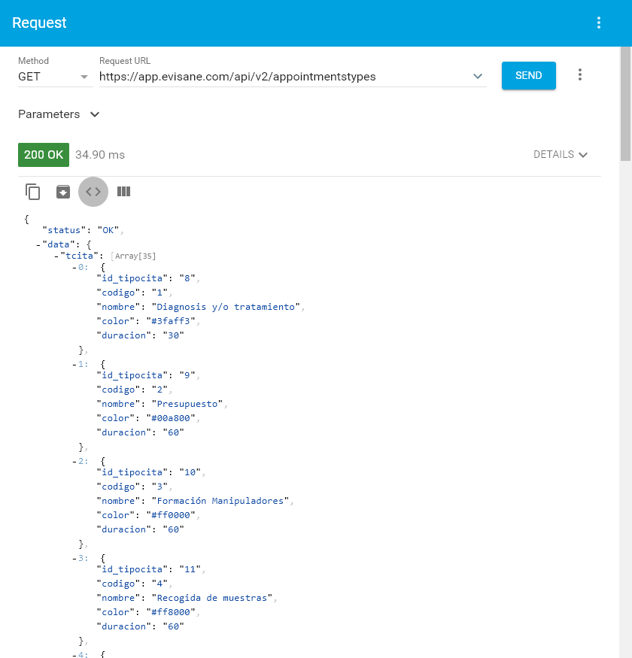Switch to the table view icon
This screenshot has width=632, height=658.
(123, 192)
